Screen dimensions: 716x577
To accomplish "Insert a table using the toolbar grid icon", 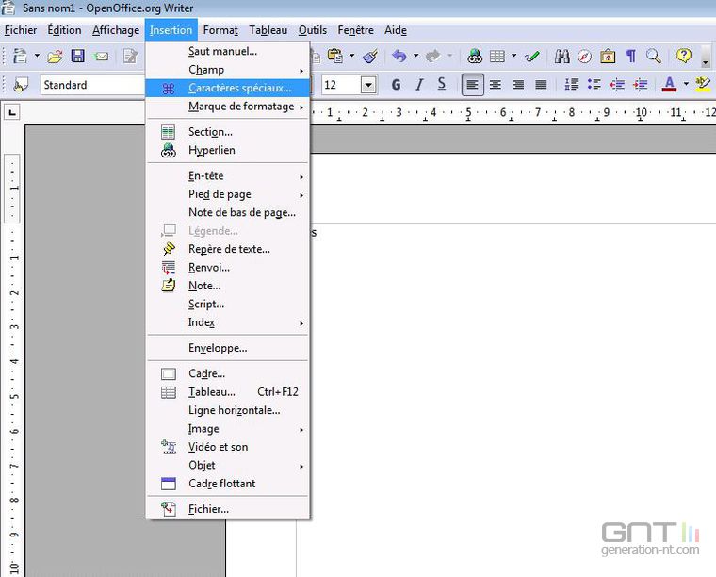I will [x=496, y=57].
